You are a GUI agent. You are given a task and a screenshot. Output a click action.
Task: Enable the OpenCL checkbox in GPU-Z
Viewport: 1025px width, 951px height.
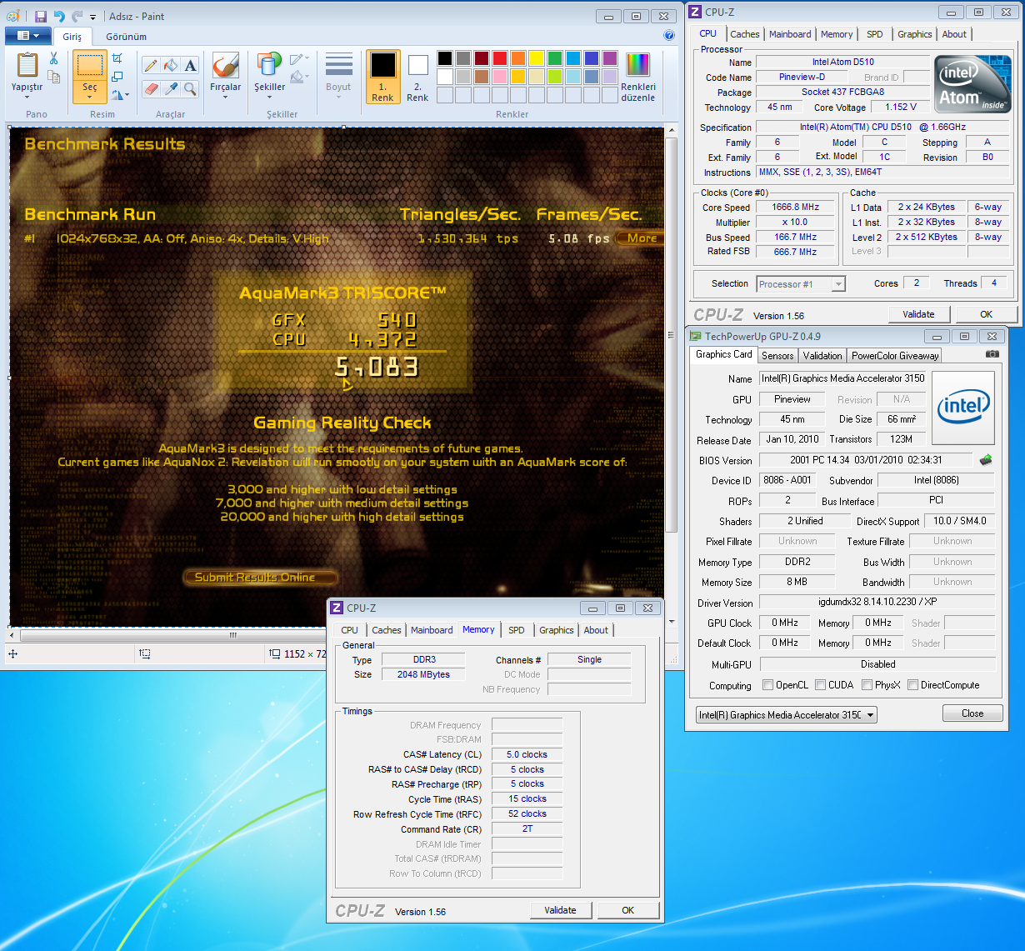[x=767, y=685]
